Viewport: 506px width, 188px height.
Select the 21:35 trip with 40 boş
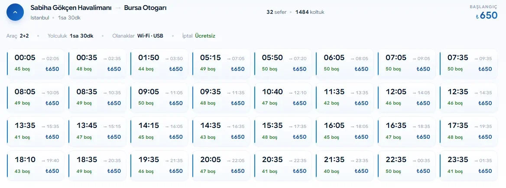coord(345,166)
